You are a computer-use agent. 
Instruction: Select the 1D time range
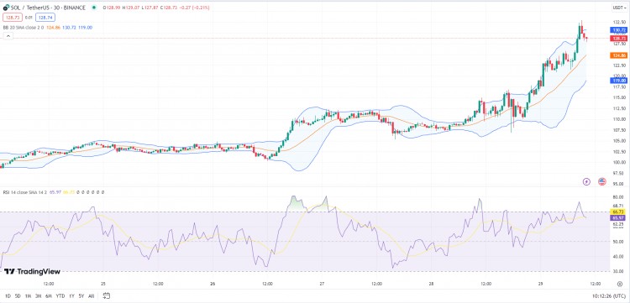(x=8, y=295)
